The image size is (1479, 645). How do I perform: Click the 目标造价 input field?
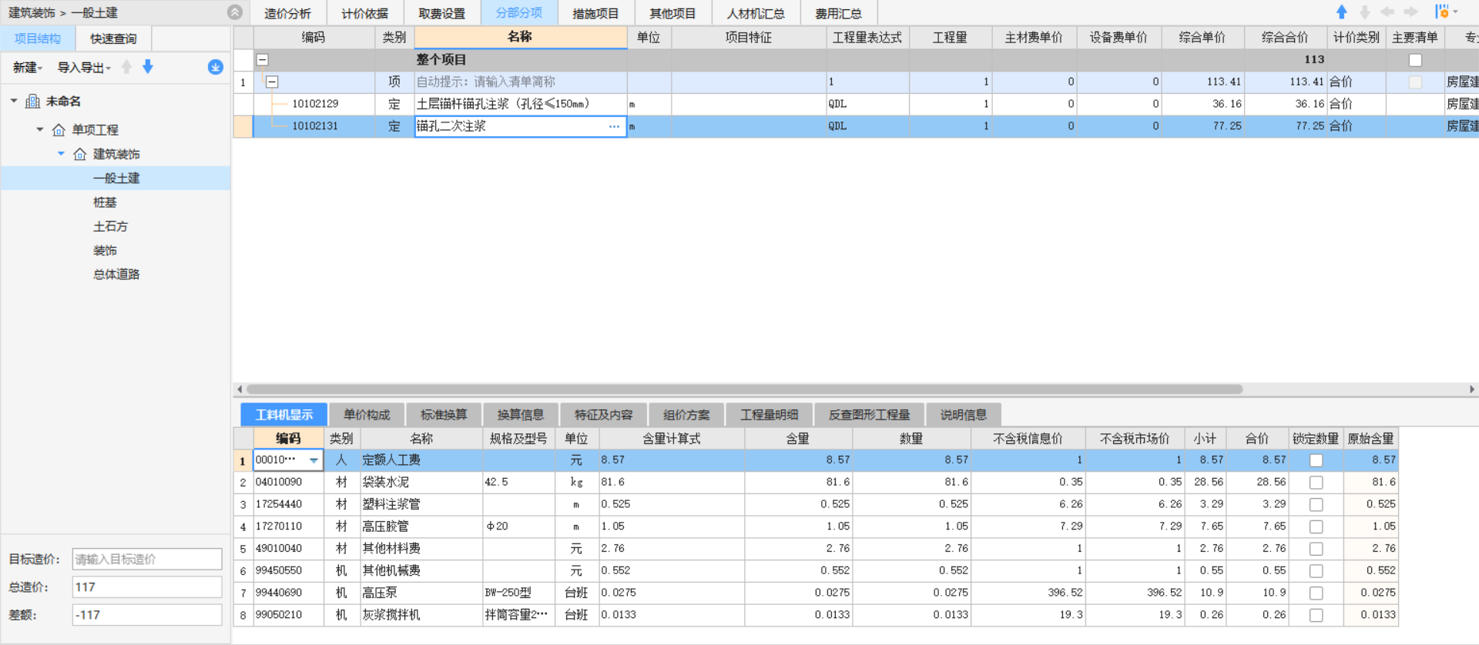coord(147,560)
